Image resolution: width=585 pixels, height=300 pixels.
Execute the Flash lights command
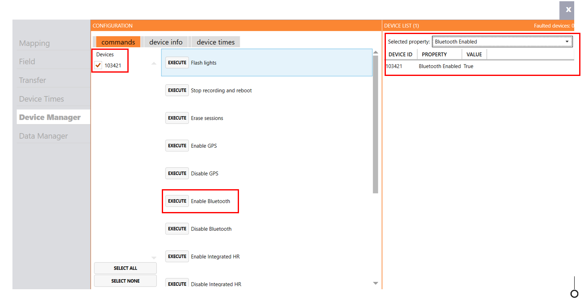coord(177,63)
